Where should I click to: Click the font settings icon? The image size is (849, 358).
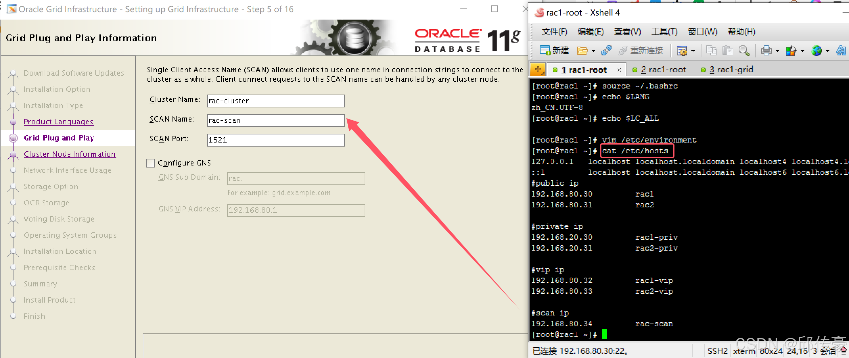841,50
